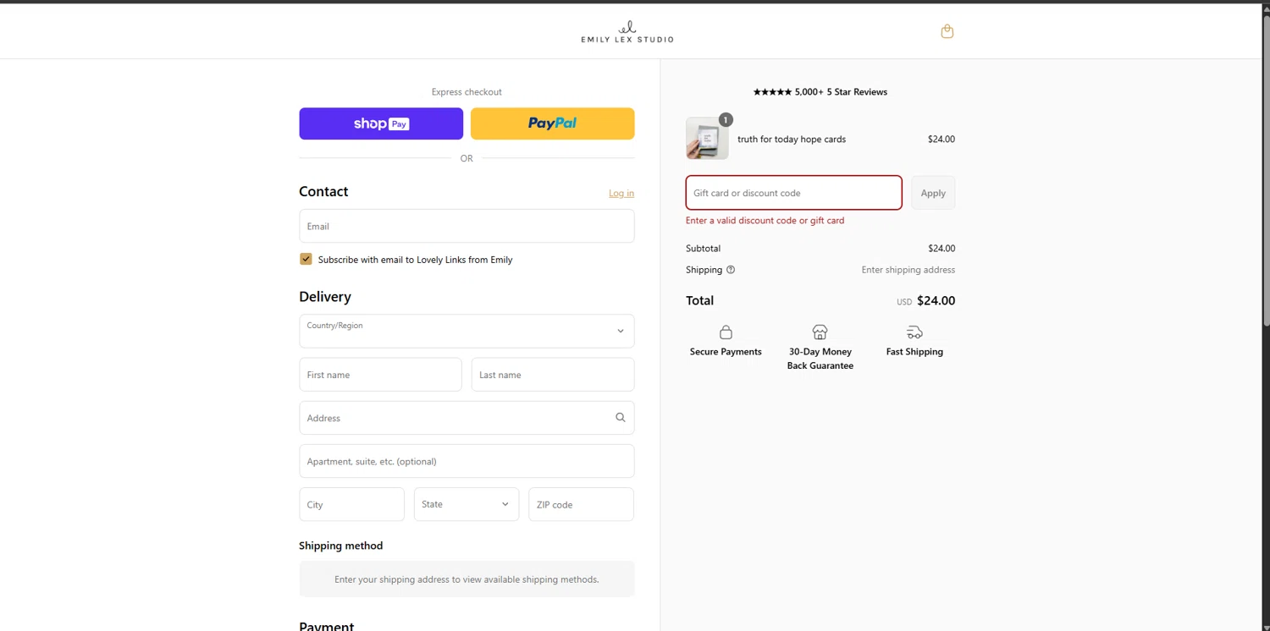Click the 30-Day Money Back storefront icon
Viewport: 1270px width, 631px height.
[x=820, y=332]
